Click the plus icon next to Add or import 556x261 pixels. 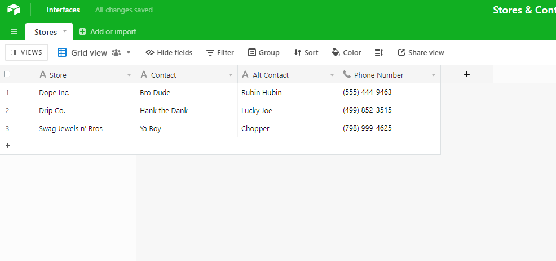click(x=82, y=32)
